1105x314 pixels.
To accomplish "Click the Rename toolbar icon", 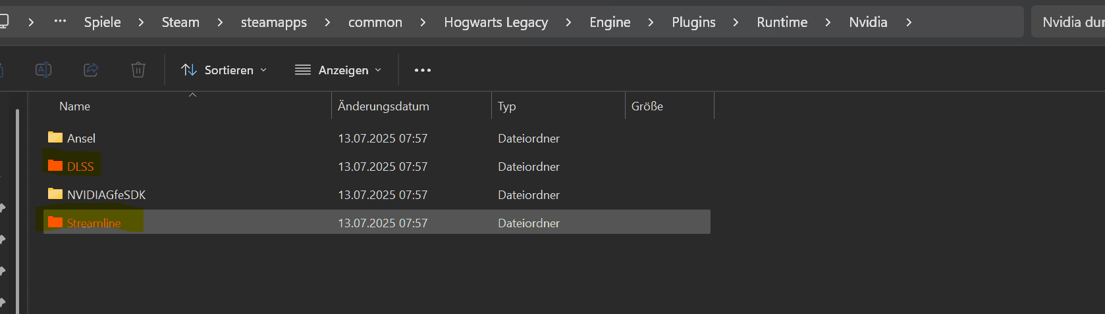I will [43, 70].
